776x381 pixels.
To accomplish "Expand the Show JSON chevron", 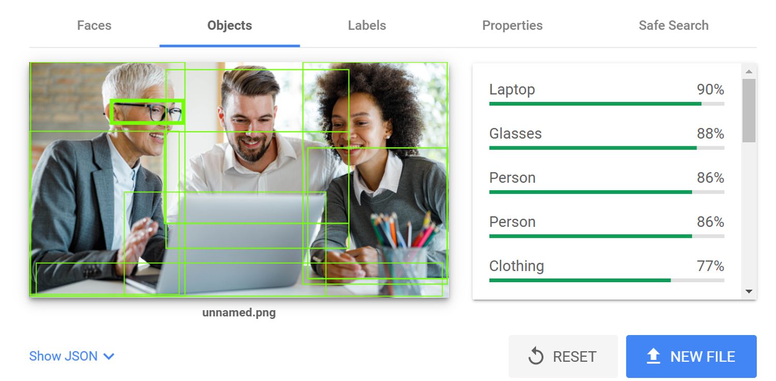I will point(109,356).
